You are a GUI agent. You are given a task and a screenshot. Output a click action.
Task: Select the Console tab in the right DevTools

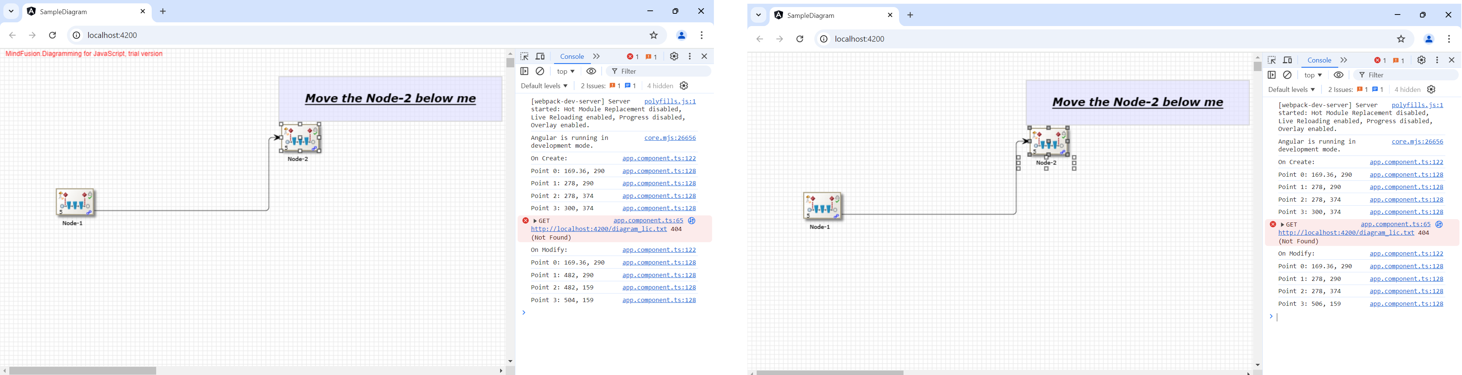coord(1319,60)
